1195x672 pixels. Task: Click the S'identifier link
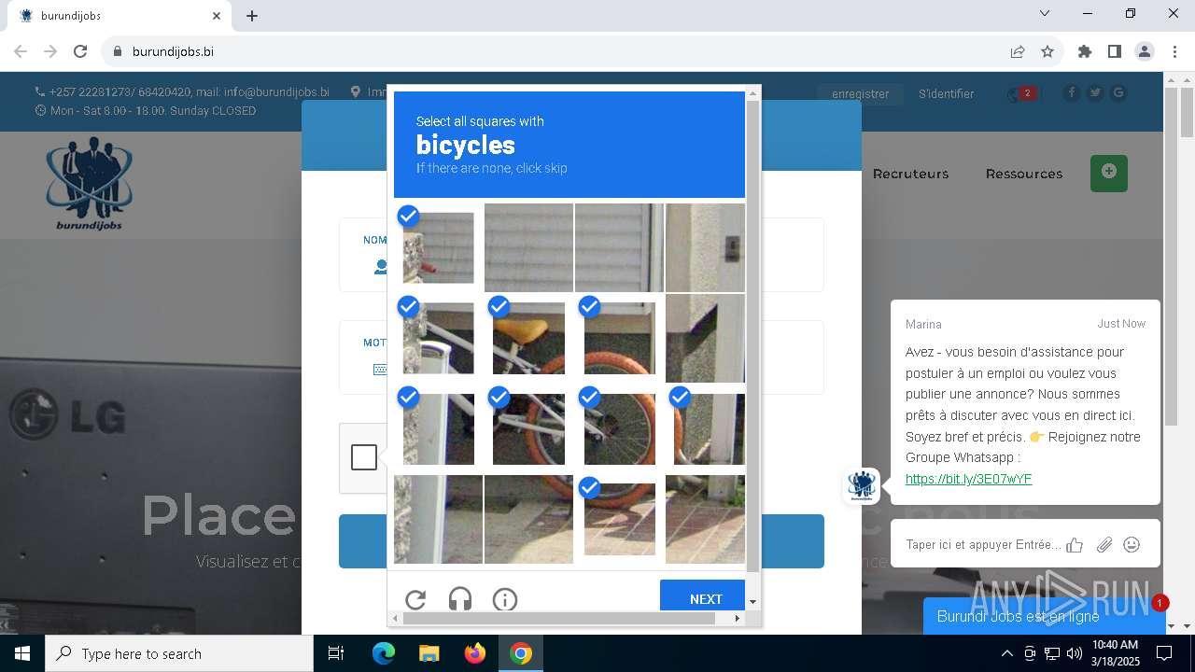tap(946, 93)
